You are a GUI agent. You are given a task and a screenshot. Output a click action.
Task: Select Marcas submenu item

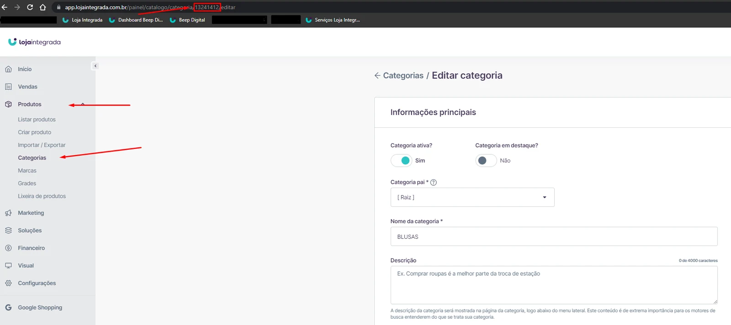point(27,171)
